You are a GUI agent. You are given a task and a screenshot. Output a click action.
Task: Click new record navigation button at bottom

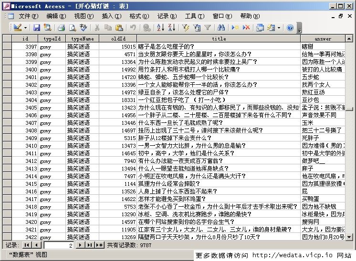(x=99, y=245)
